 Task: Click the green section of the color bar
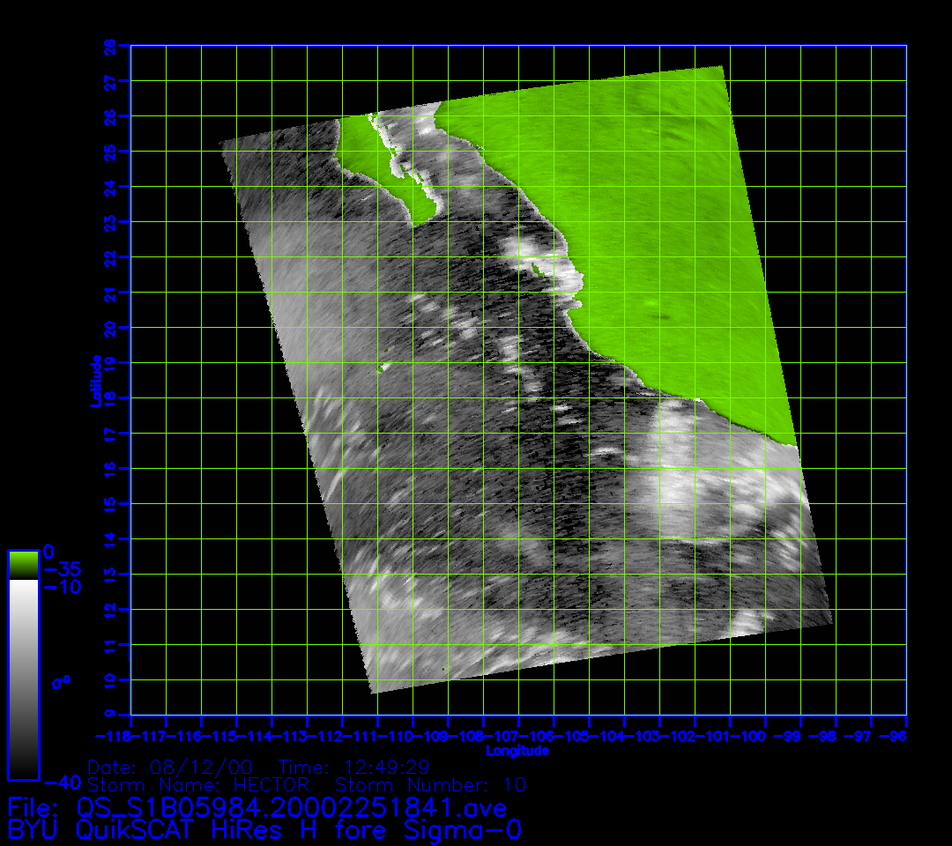tap(23, 565)
